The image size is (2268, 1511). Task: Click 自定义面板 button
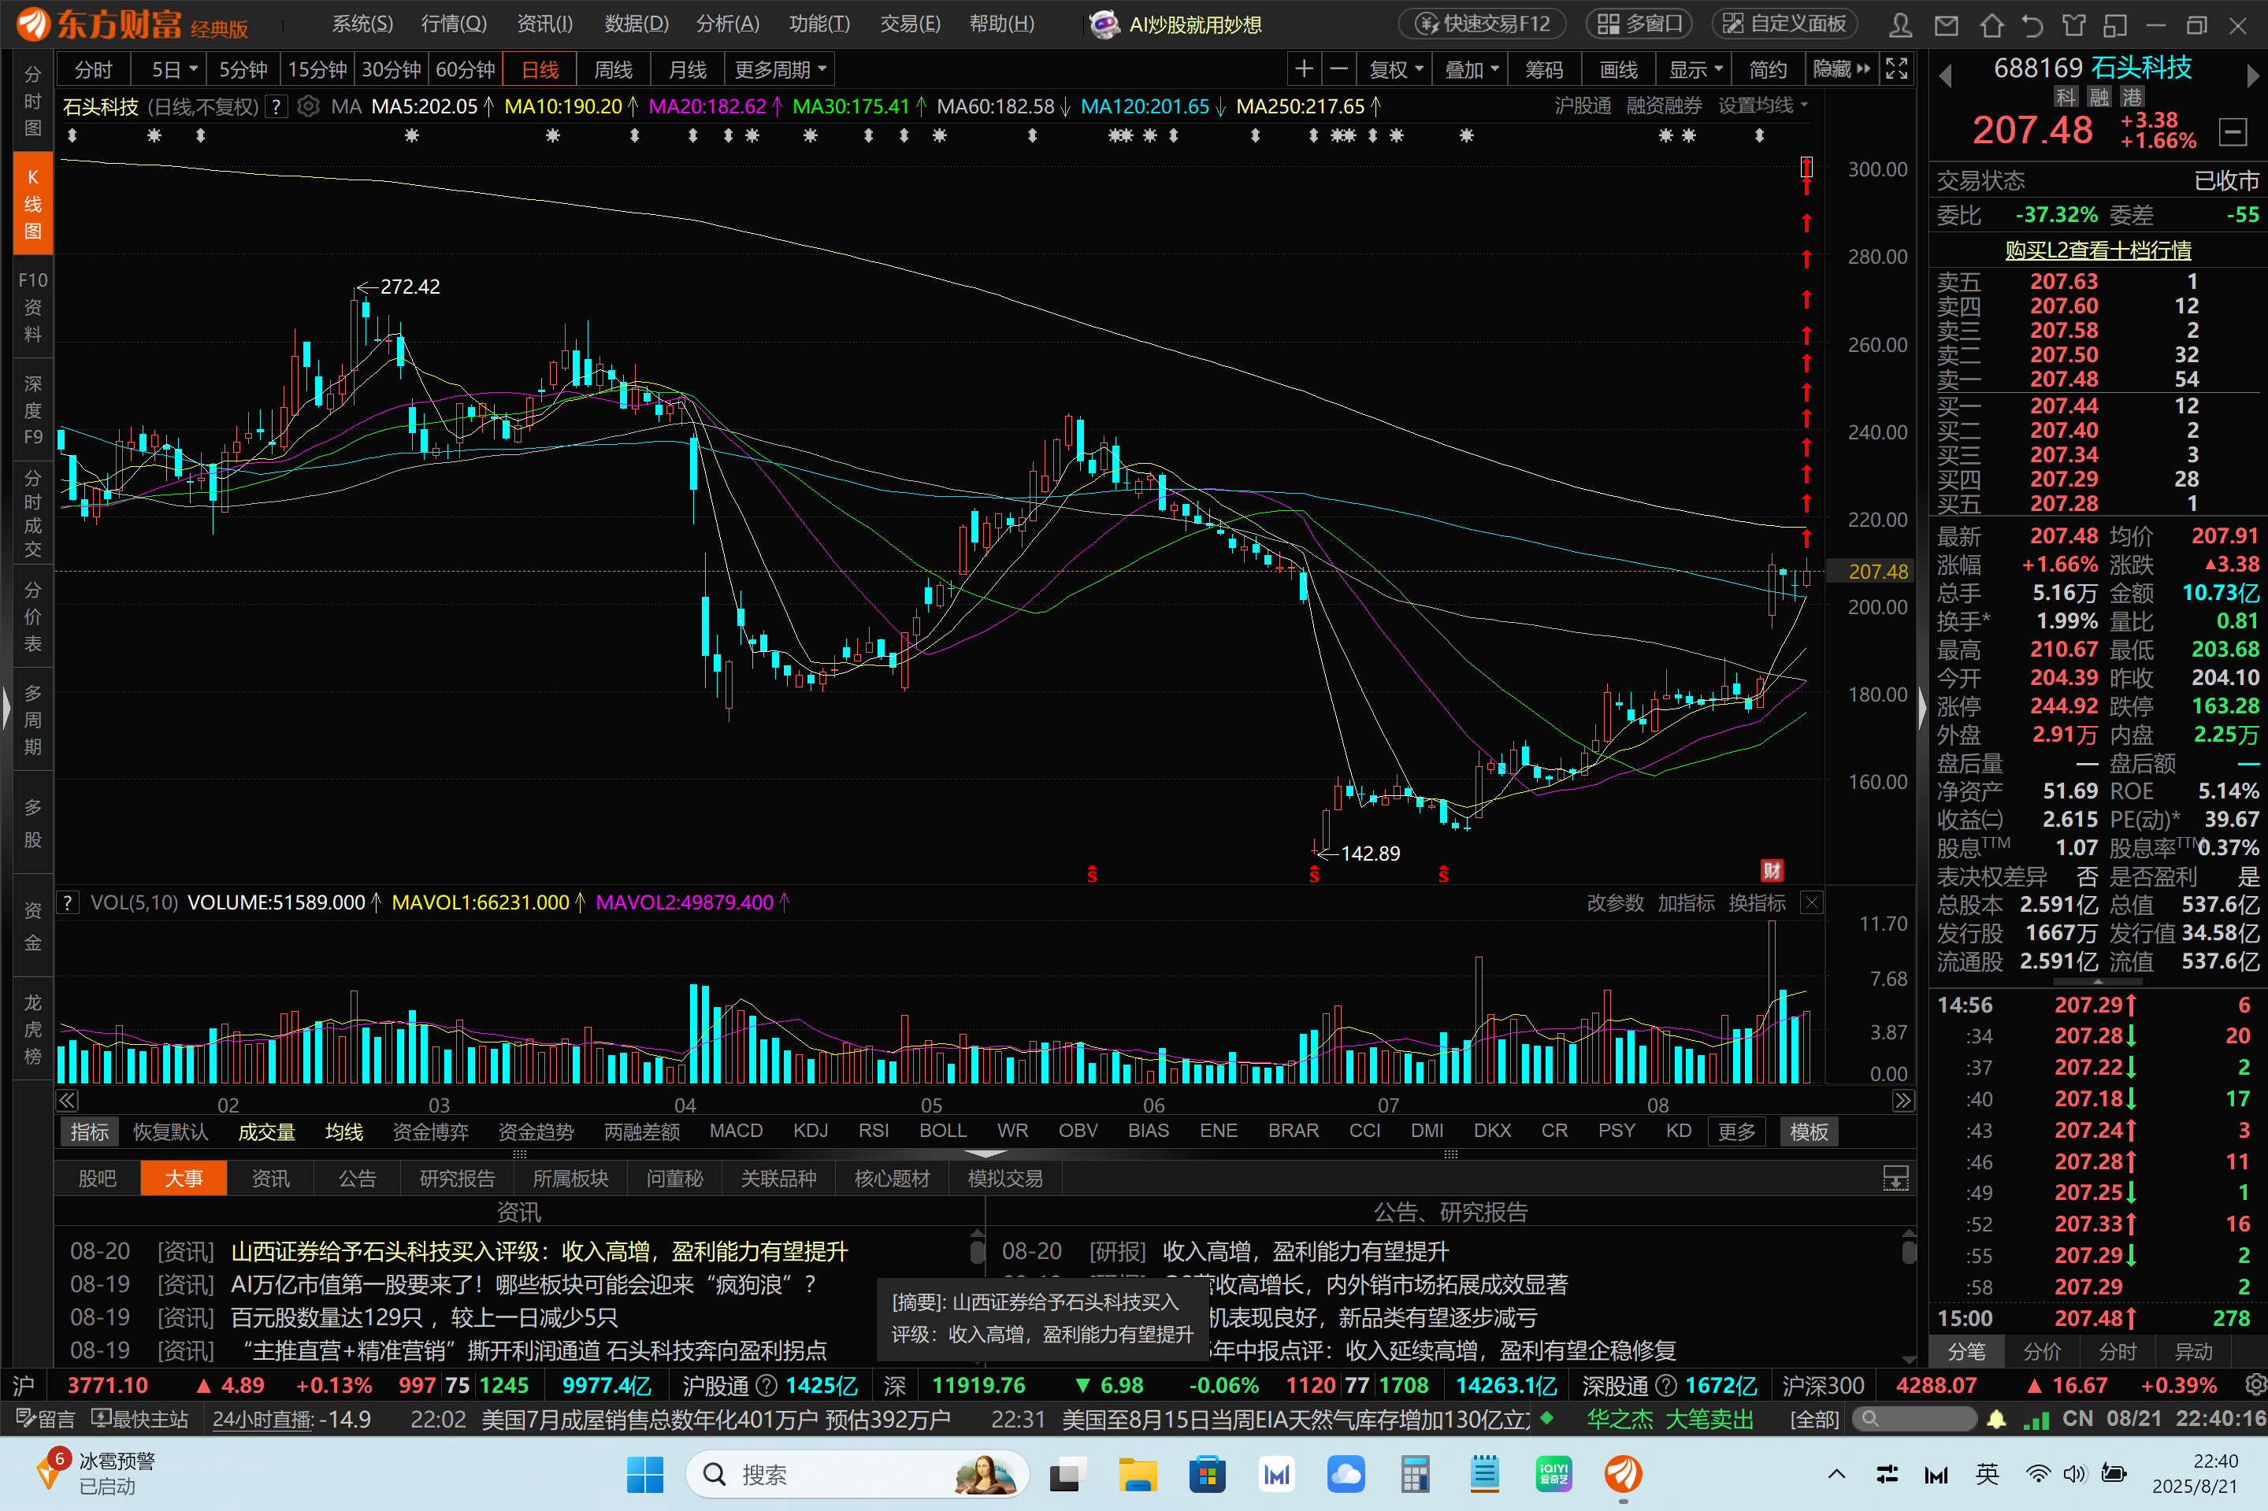tap(1785, 24)
